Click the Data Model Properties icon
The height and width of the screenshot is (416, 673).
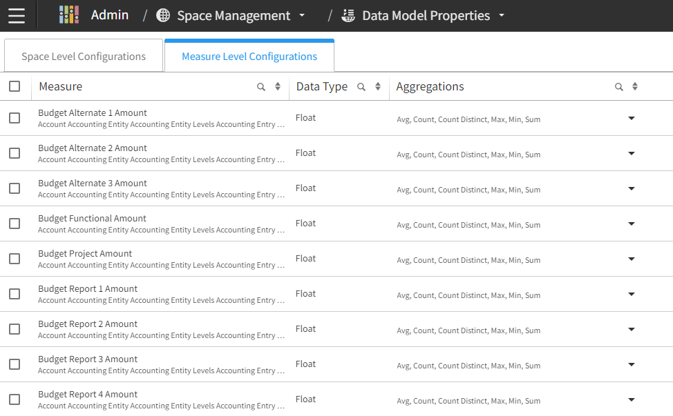click(348, 15)
